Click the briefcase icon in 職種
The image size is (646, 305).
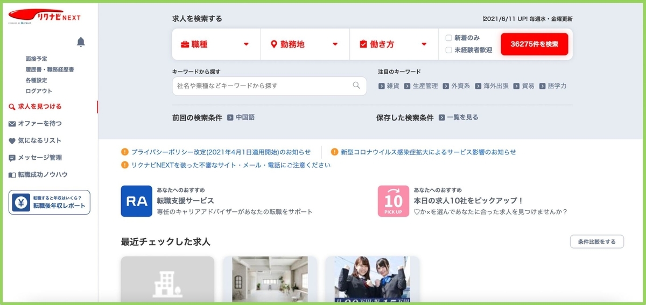(x=185, y=44)
